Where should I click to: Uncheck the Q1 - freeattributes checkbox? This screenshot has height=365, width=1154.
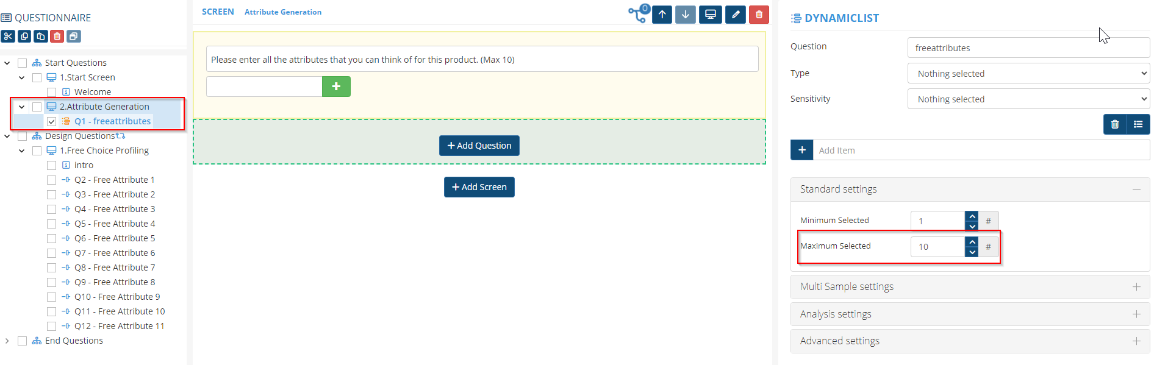point(52,121)
